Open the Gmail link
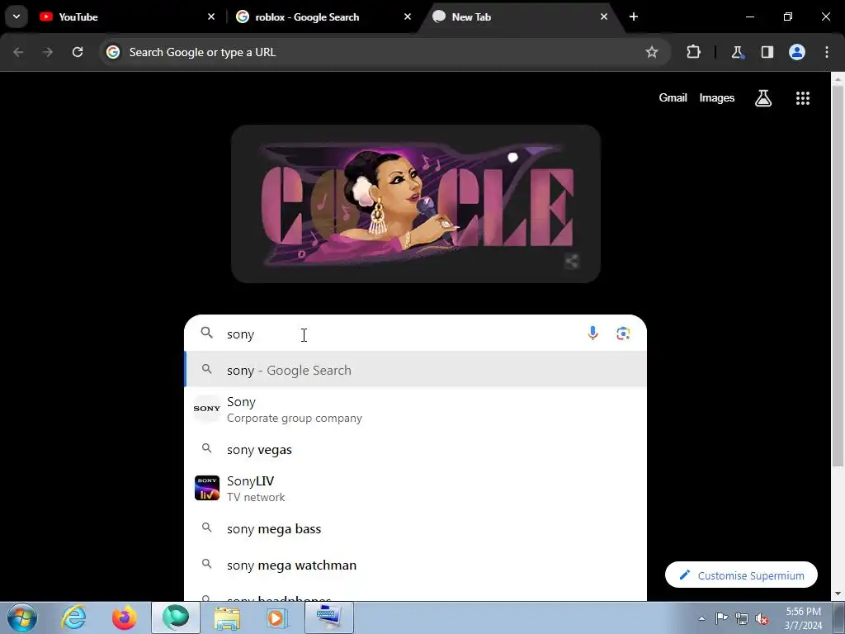The height and width of the screenshot is (634, 845). pos(673,98)
